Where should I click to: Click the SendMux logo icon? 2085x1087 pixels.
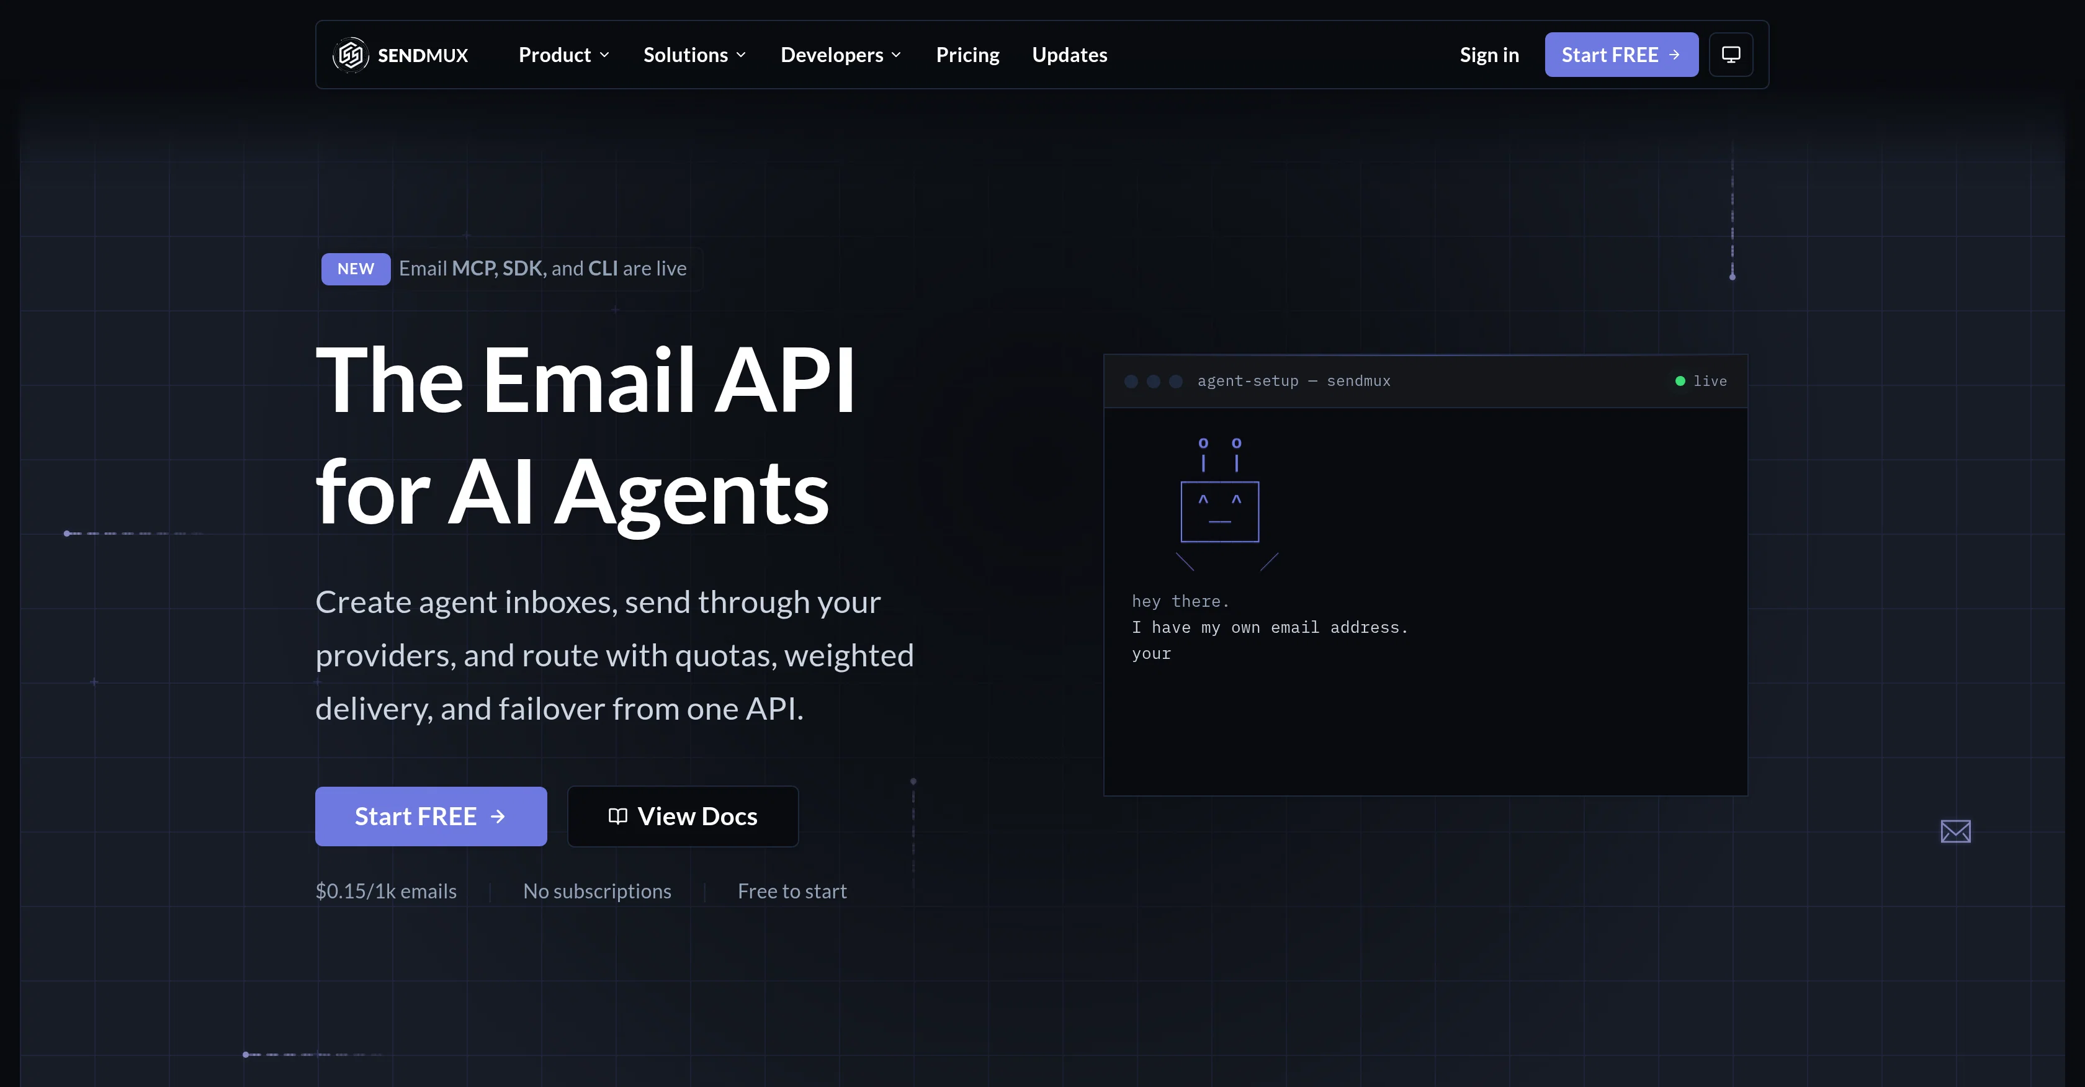(351, 55)
